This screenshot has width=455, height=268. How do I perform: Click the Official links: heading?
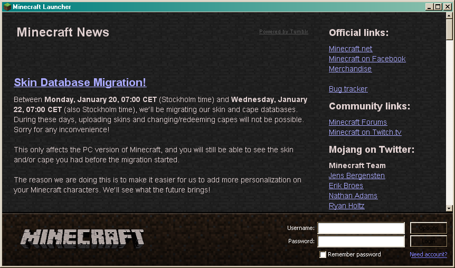coord(358,33)
